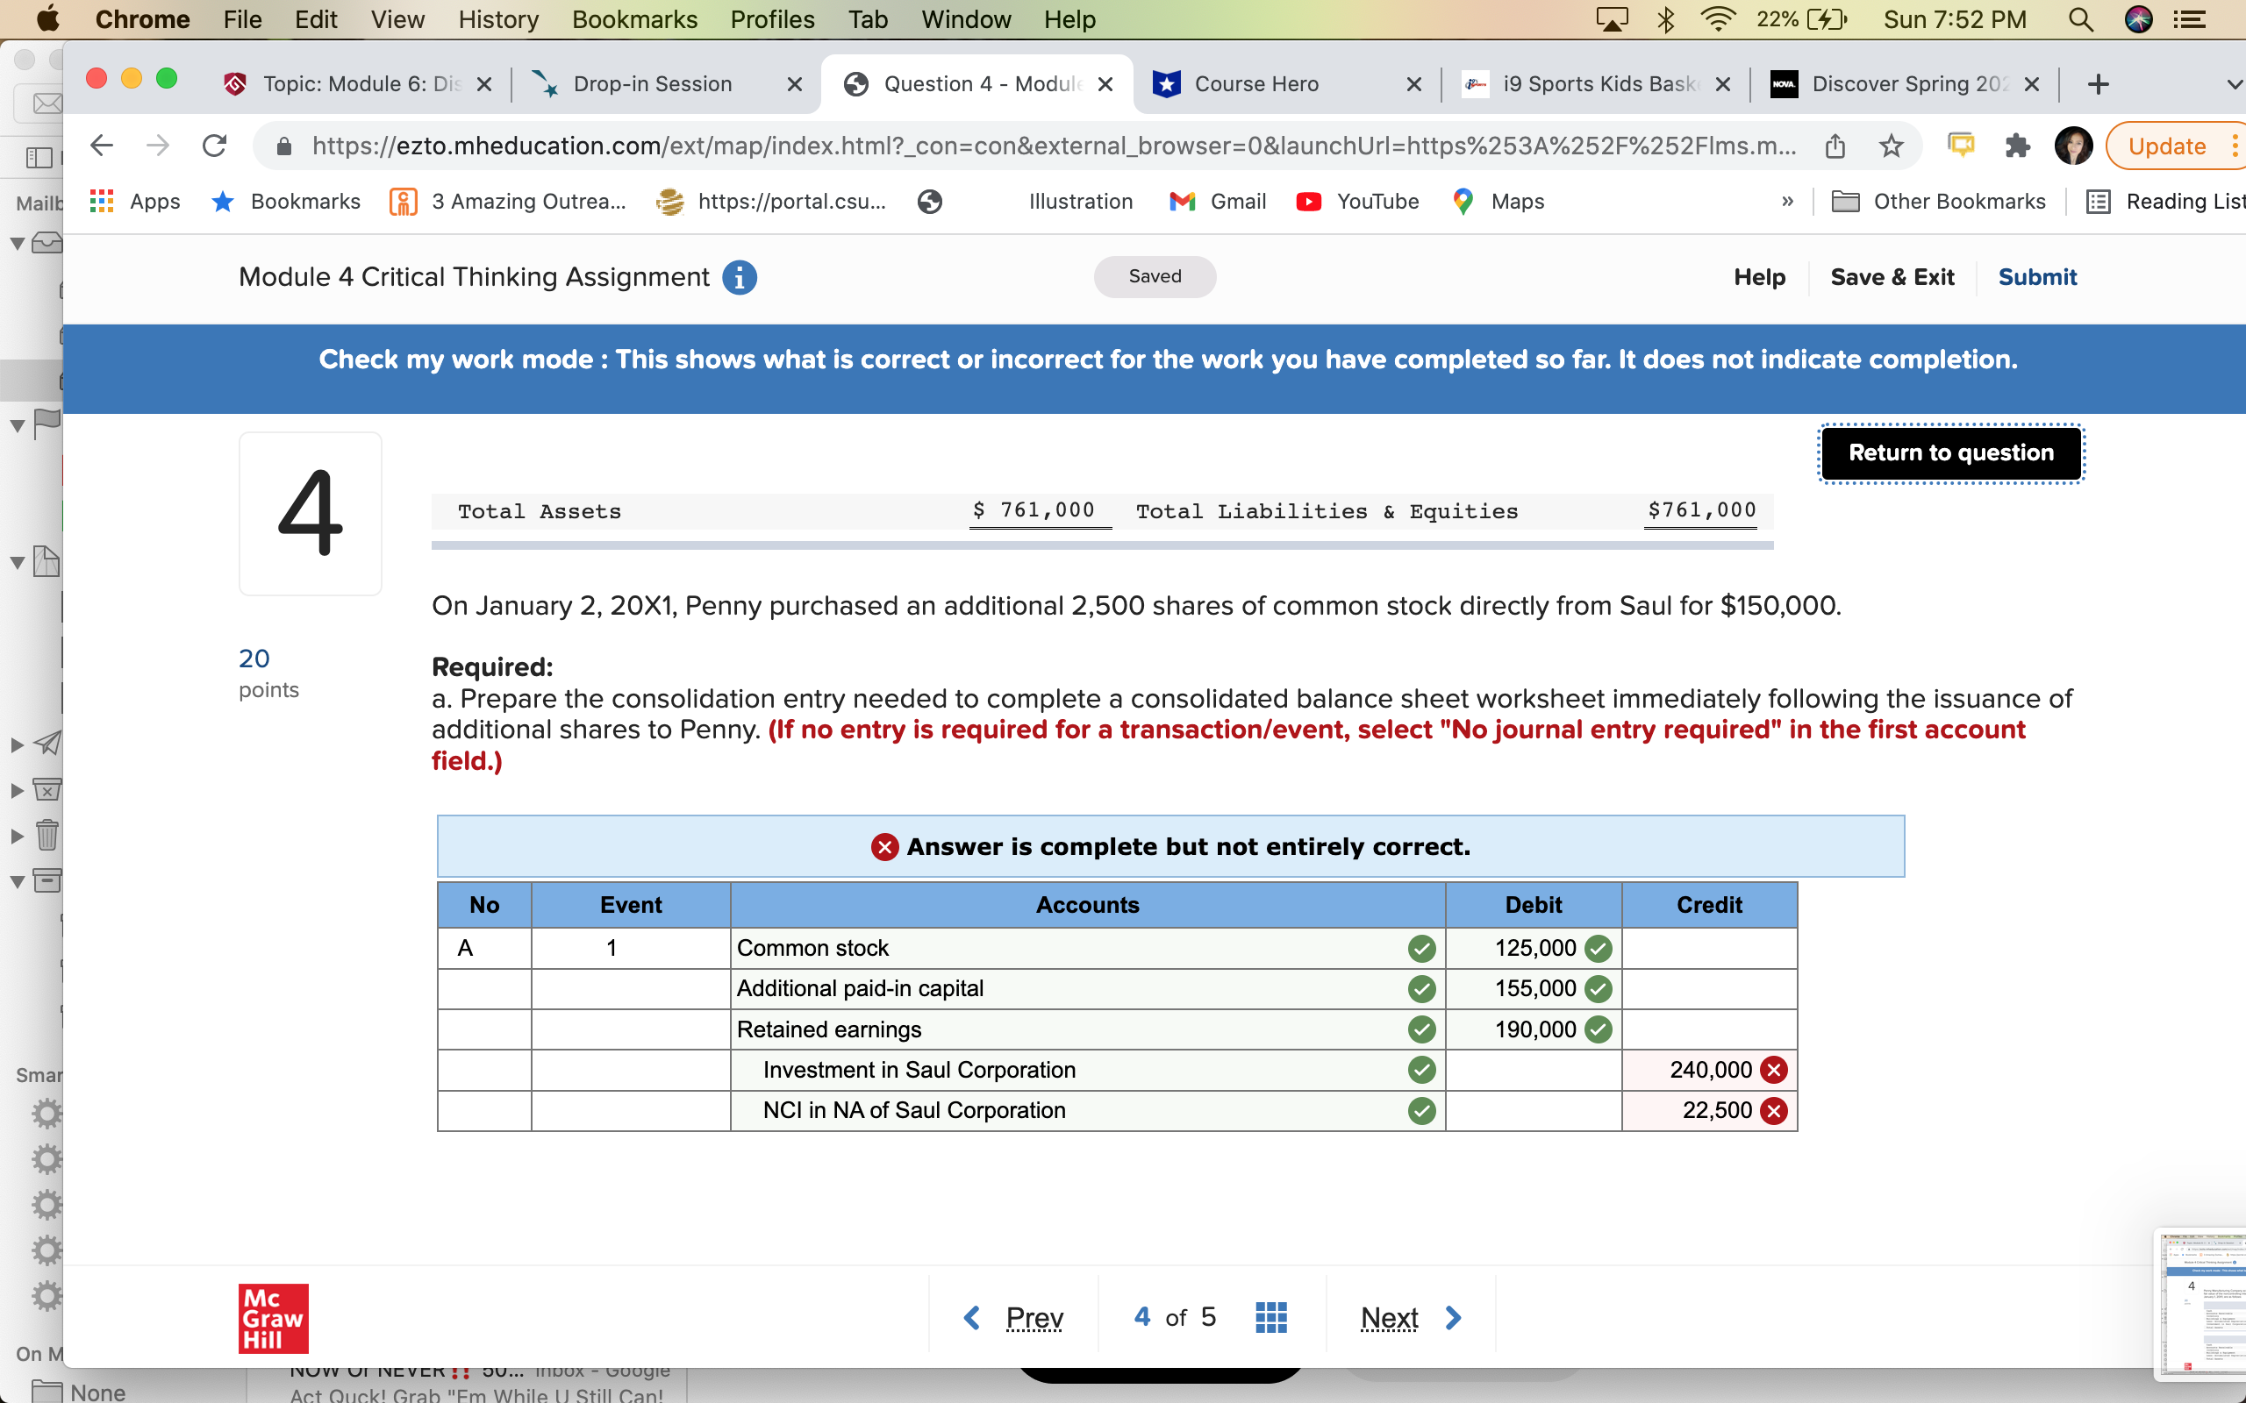Open macOS Spotlight search icon
This screenshot has height=1403, width=2246.
point(2081,19)
